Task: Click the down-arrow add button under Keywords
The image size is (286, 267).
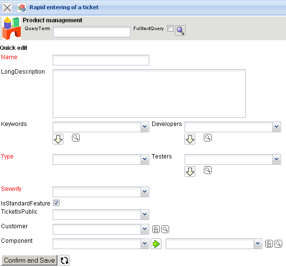Action: click(x=58, y=139)
